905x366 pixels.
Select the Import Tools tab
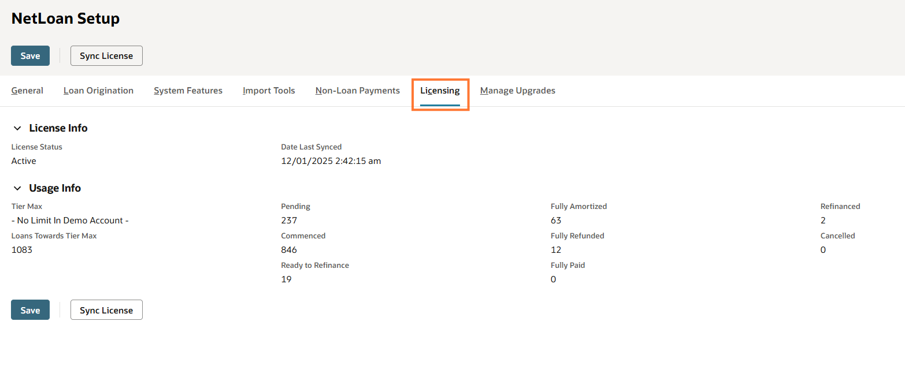click(x=269, y=91)
